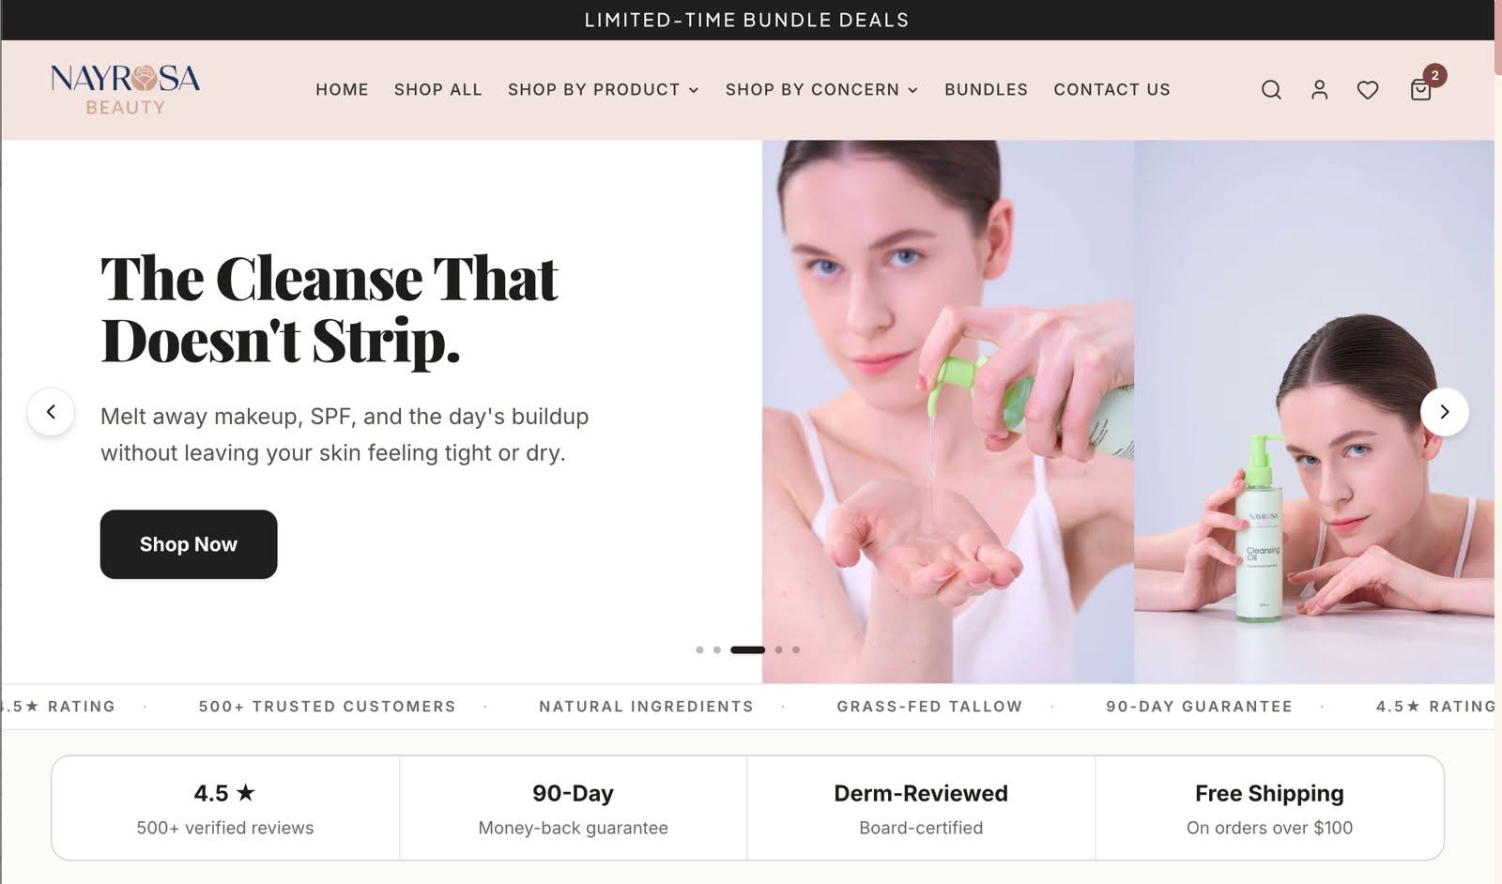This screenshot has width=1502, height=884.
Task: Click the Shop Now button
Action: [189, 544]
